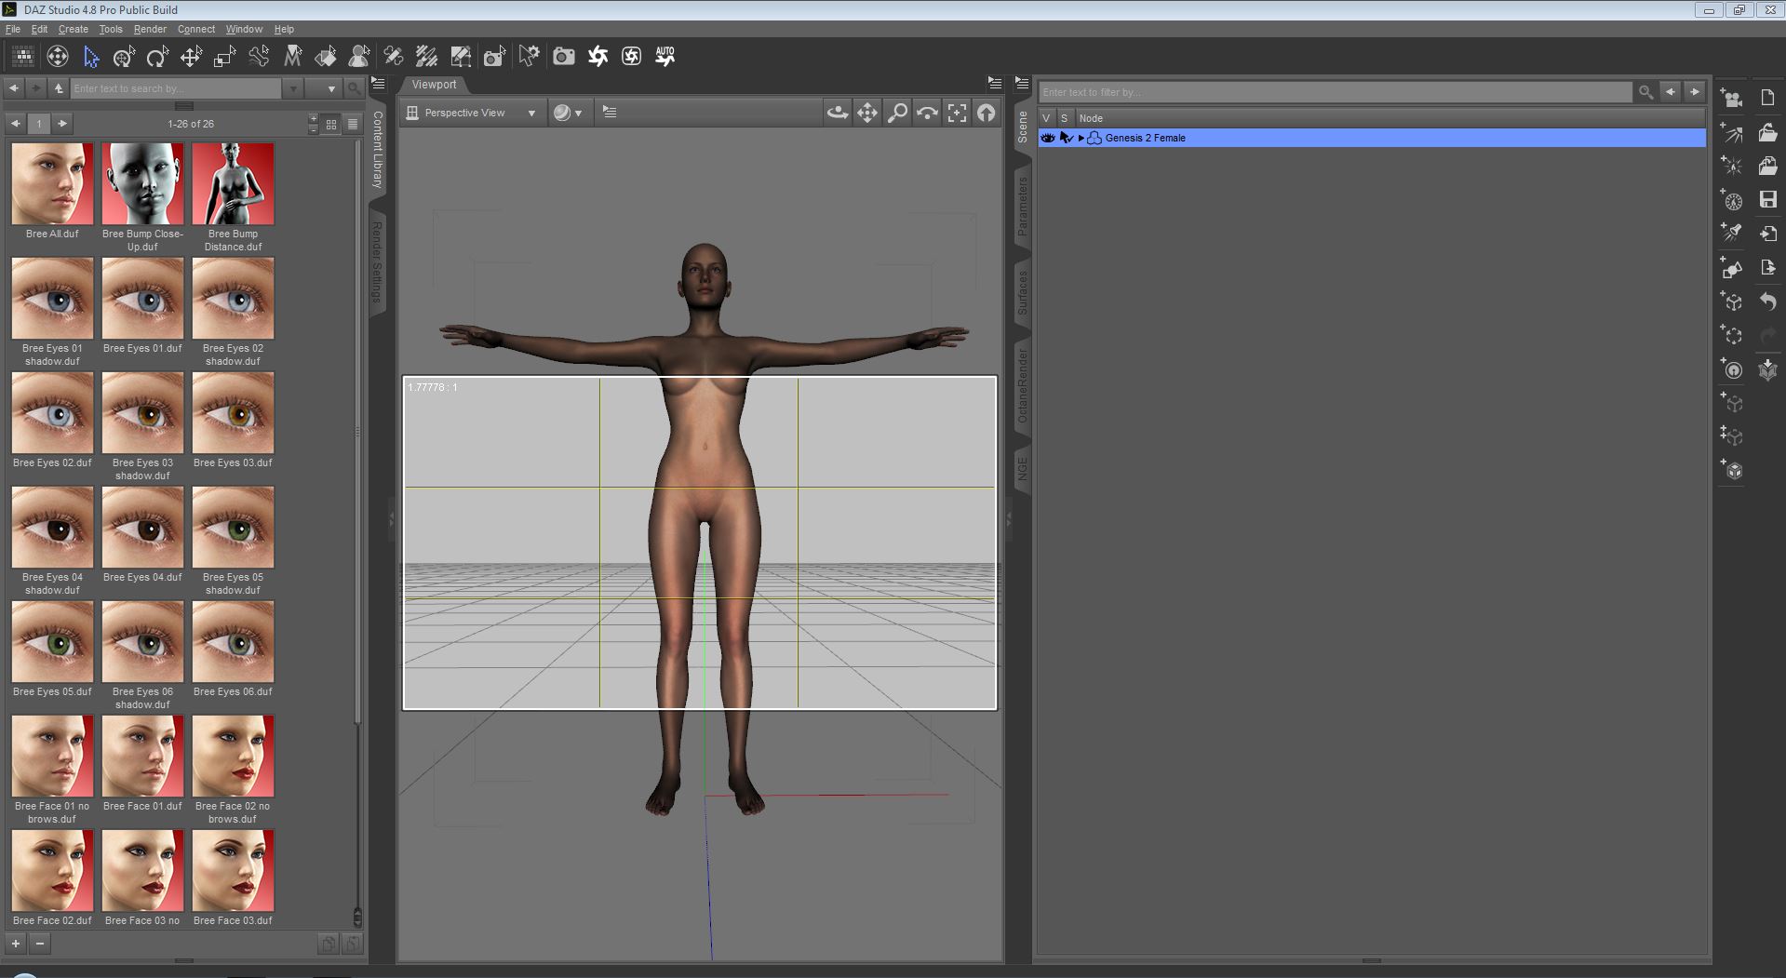Click the Undo arrow icon

pyautogui.click(x=1768, y=301)
